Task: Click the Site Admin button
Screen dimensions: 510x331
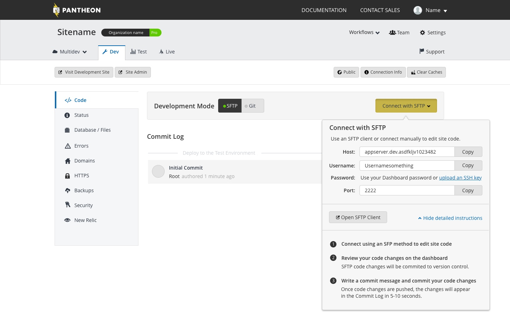Action: click(133, 72)
